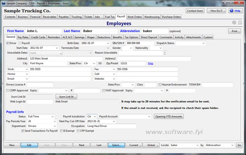Switch to the Pay Rates tab
The width and height of the screenshot is (246, 155).
(x=23, y=37)
